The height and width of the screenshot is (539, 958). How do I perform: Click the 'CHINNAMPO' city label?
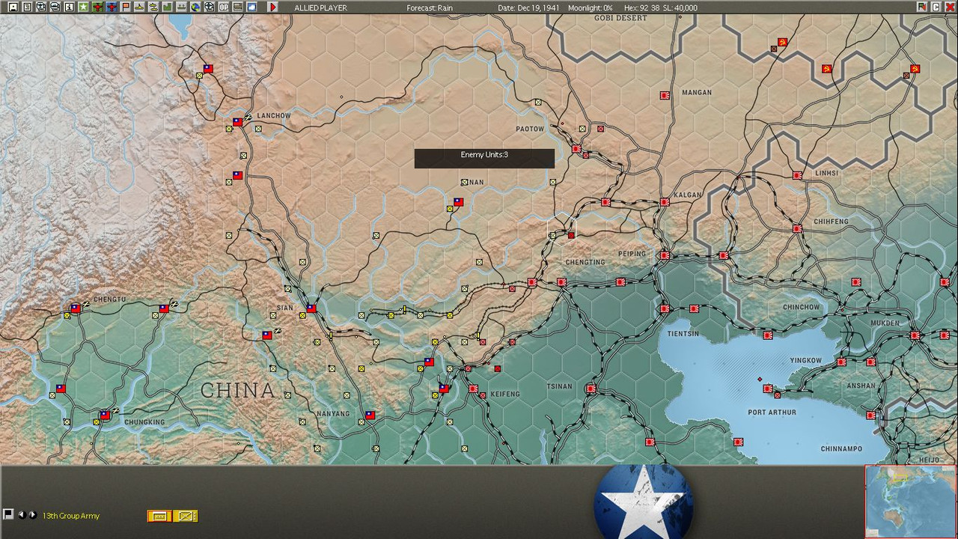click(841, 448)
